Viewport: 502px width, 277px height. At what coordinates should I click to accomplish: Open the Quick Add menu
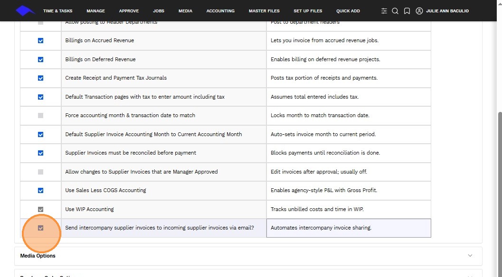[x=348, y=11]
